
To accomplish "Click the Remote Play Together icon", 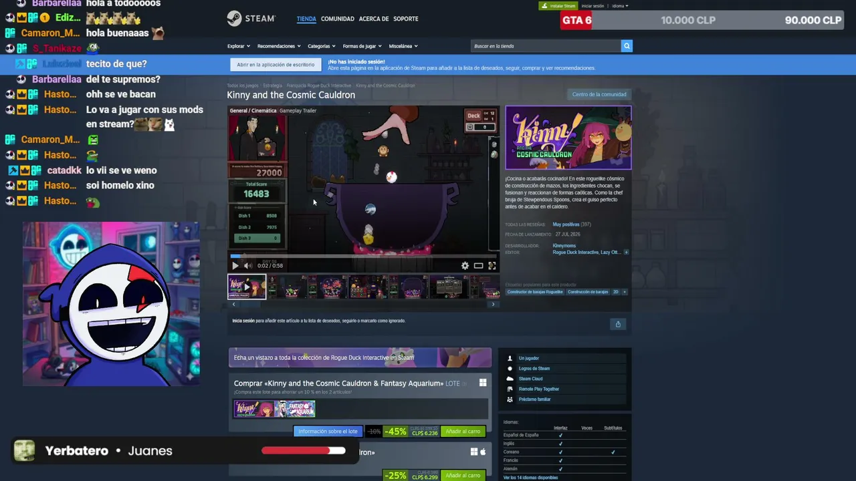I will pos(510,389).
